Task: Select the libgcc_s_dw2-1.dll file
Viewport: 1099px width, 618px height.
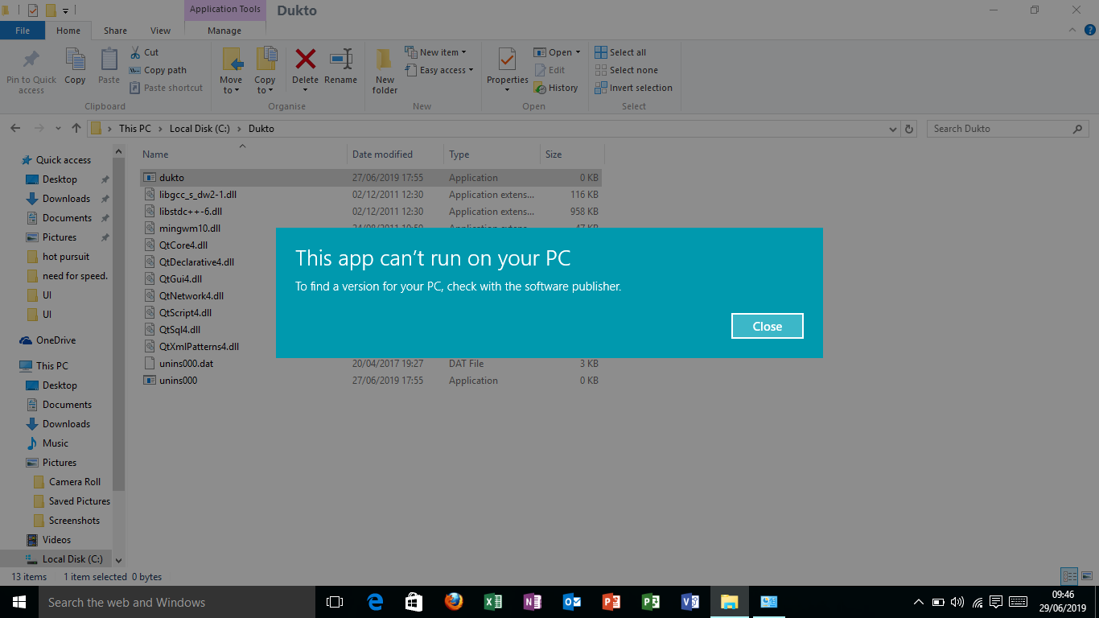Action: pos(370,195)
